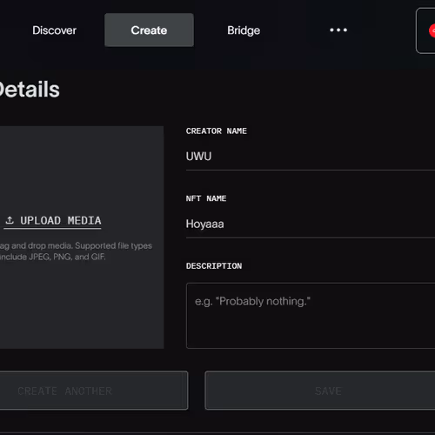Viewport: 435px width, 435px height.
Task: Click the Create Another button
Action: coord(94,391)
